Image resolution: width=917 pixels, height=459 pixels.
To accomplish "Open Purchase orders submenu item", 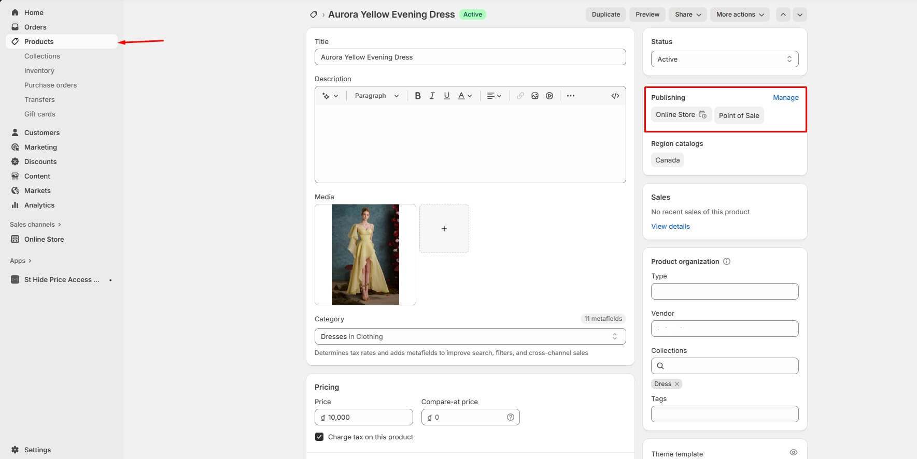I will coord(50,85).
